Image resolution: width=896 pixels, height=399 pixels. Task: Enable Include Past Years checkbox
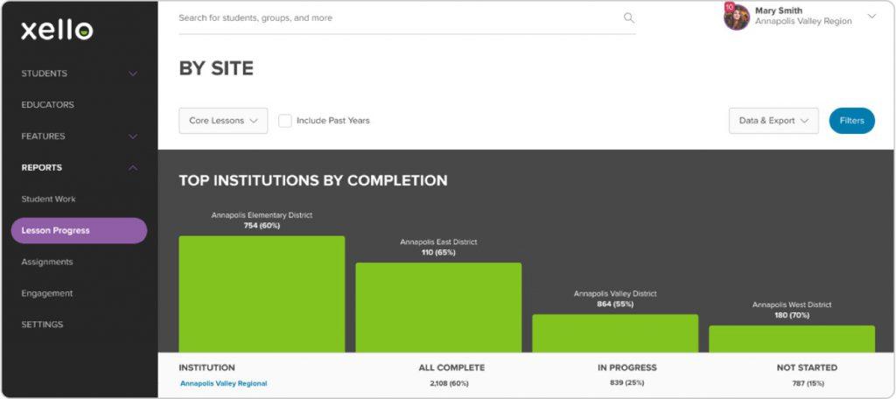click(x=285, y=121)
